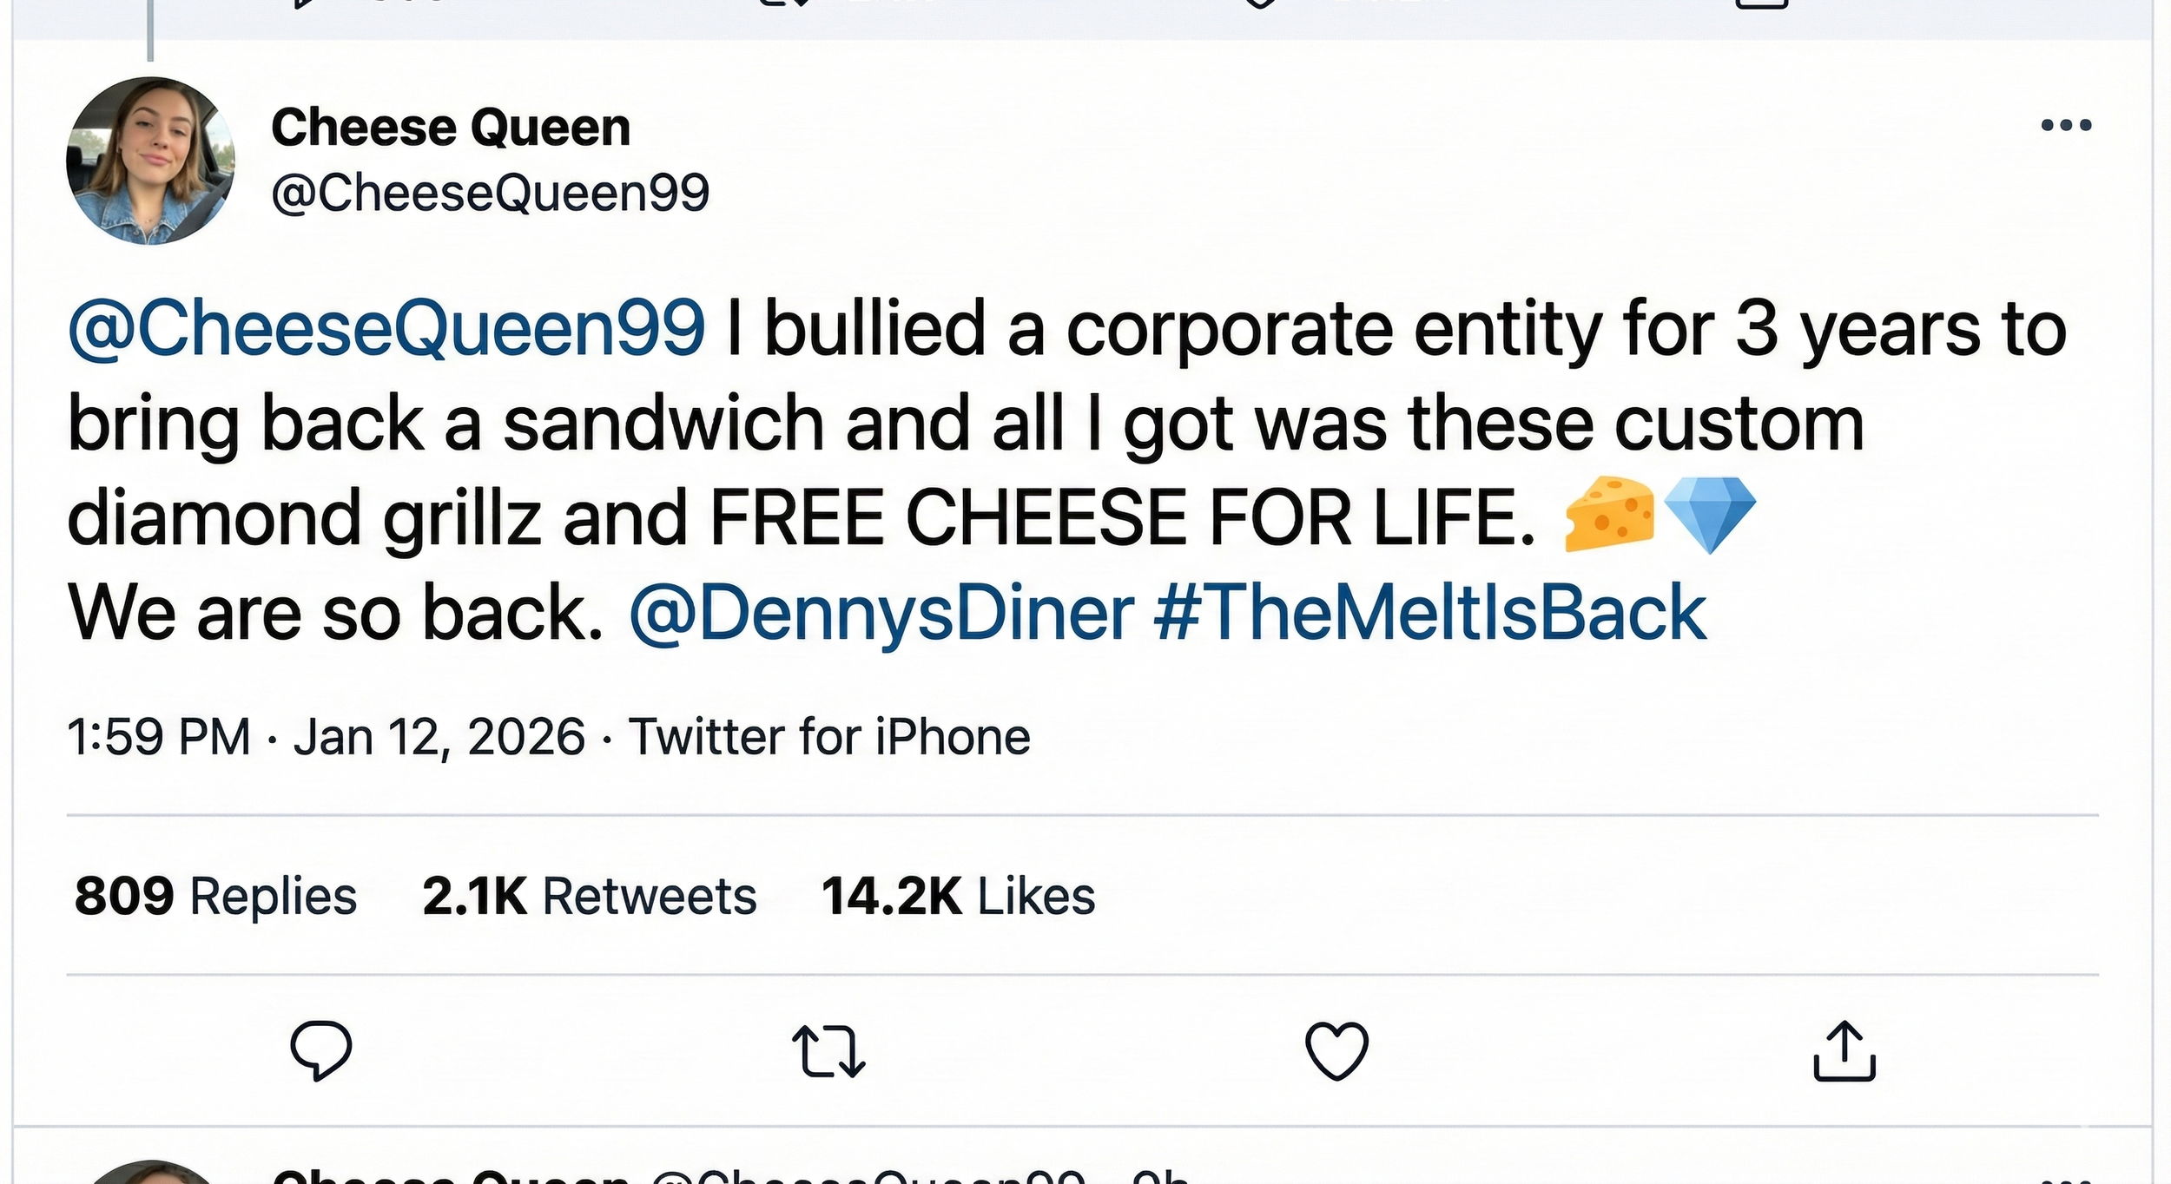The height and width of the screenshot is (1184, 2171).
Task: Open the Cheese Queen display name
Action: (x=451, y=128)
